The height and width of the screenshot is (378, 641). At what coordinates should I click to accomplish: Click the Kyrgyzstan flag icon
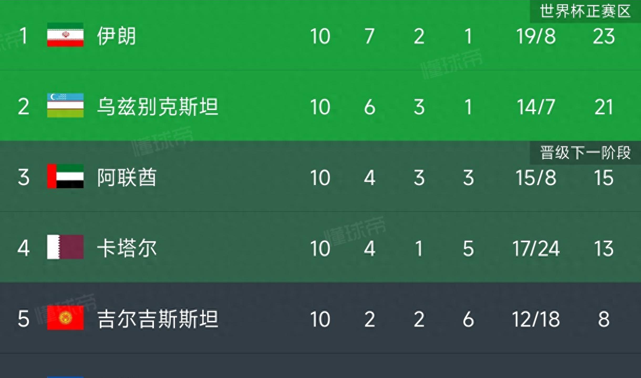[65, 318]
